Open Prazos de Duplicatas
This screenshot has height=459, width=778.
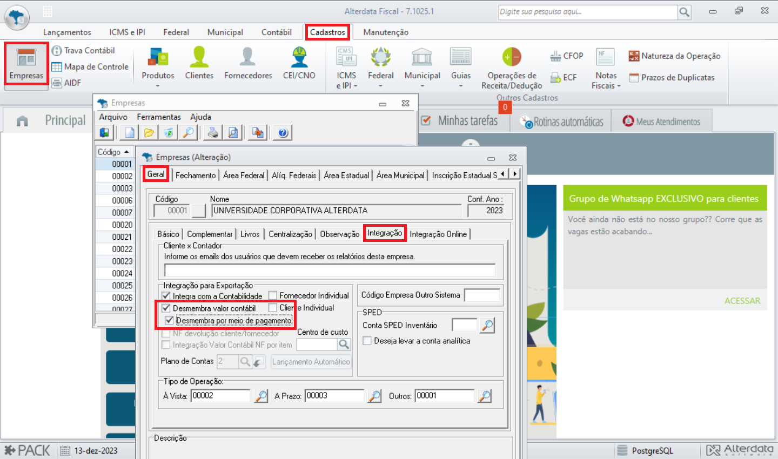point(672,77)
